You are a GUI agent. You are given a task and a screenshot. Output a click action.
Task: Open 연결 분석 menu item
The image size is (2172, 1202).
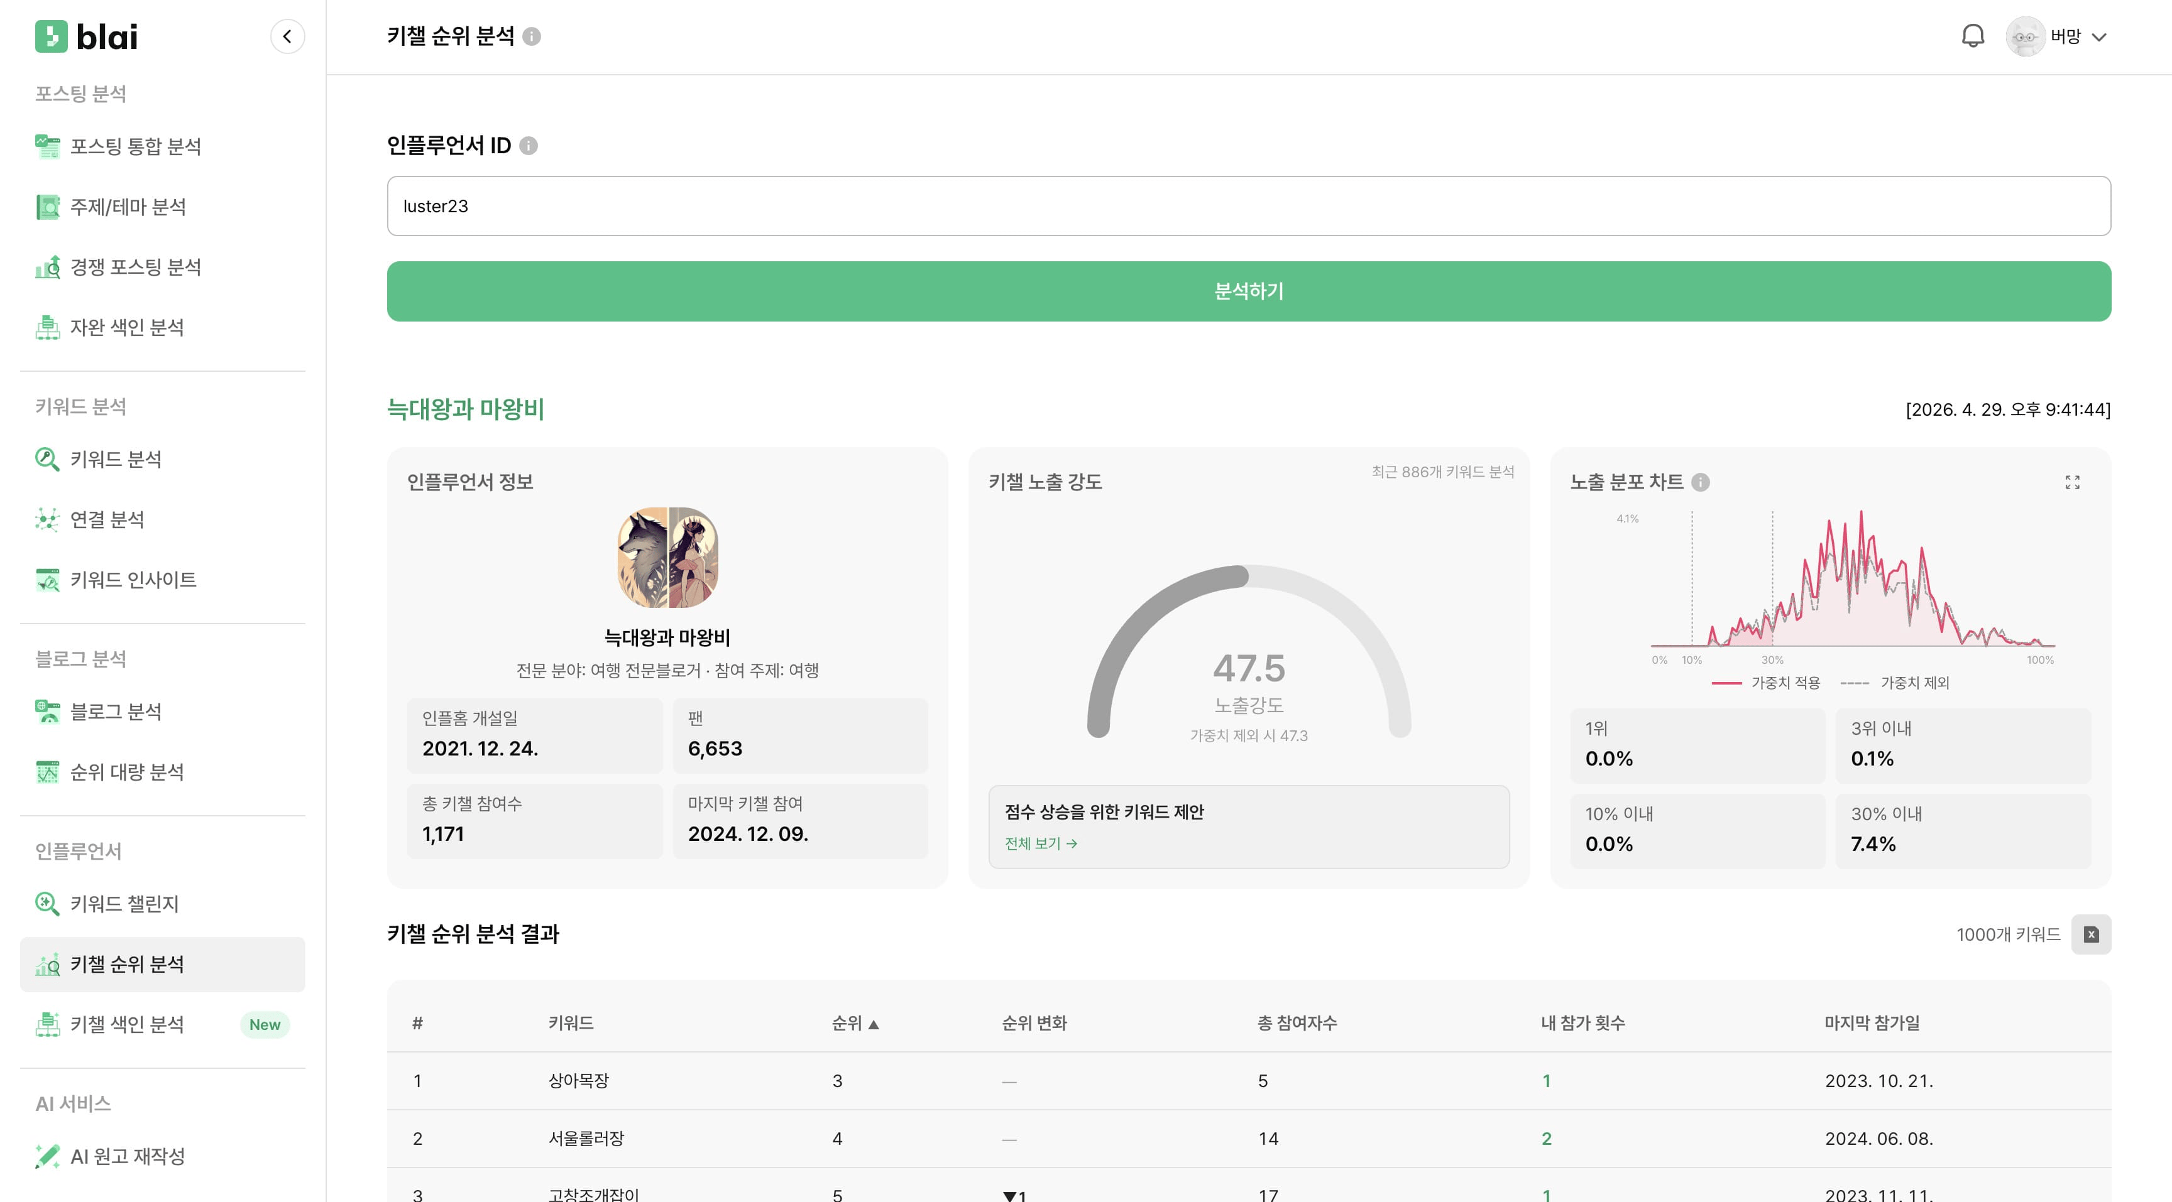click(162, 520)
